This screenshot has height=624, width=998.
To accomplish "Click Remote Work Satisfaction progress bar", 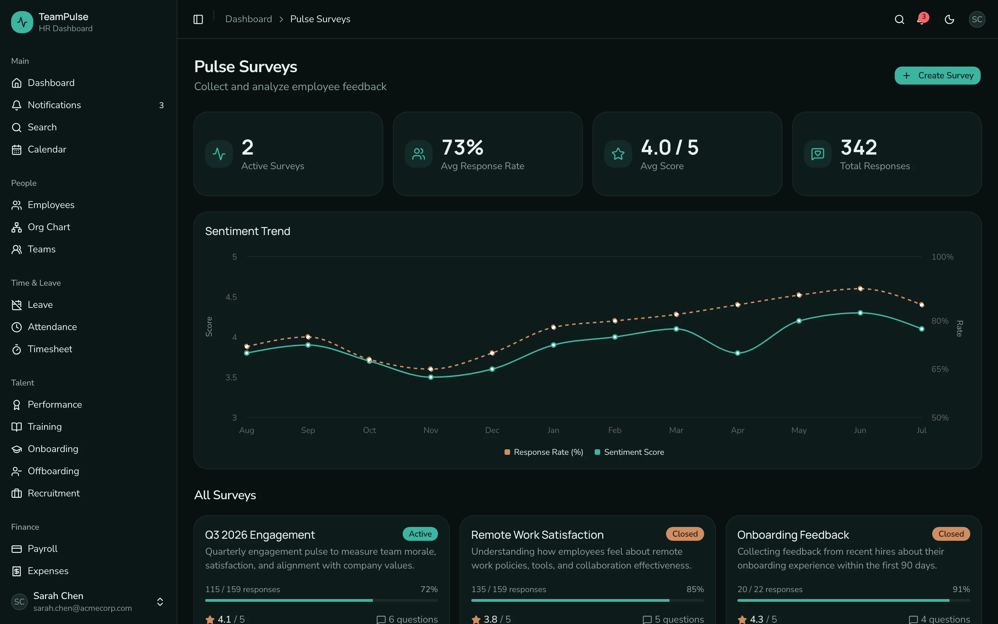I will (587, 600).
